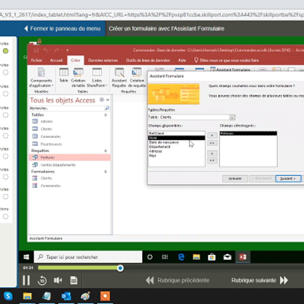Select Pays in available fields
304x304 pixels.
pyautogui.click(x=177, y=156)
